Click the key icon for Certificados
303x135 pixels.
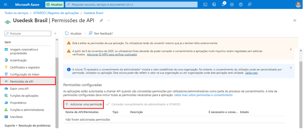tap(6, 67)
